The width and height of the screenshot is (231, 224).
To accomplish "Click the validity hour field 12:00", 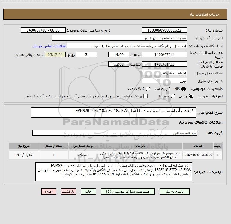I will tap(119, 64).
